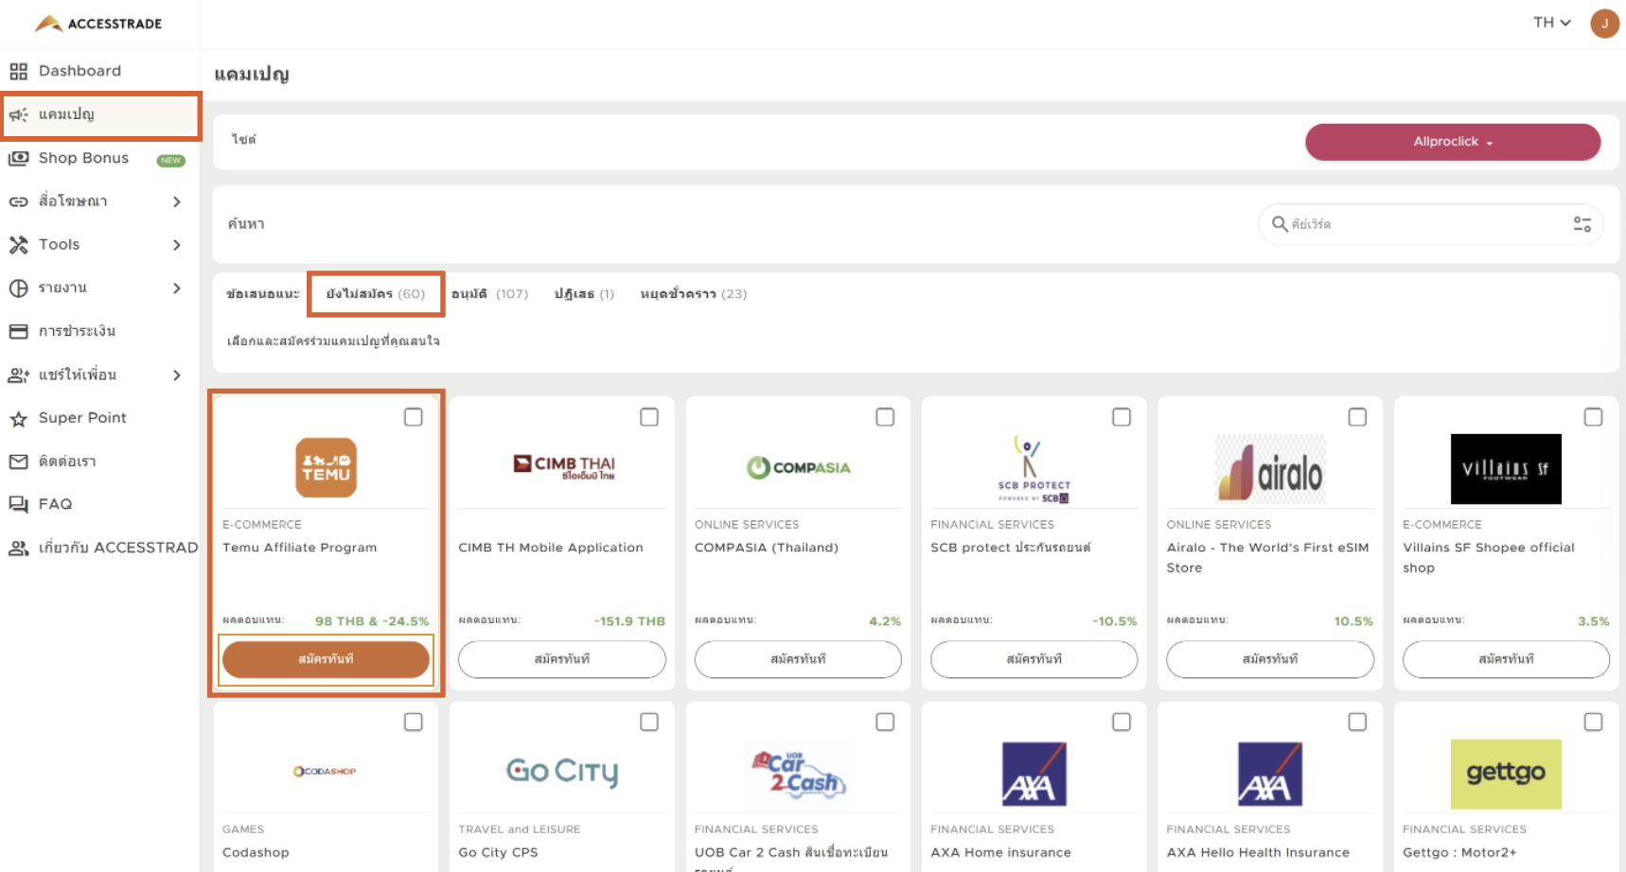Click the แชร์ให้เพื่อน people icon
The height and width of the screenshot is (872, 1626).
coord(19,375)
